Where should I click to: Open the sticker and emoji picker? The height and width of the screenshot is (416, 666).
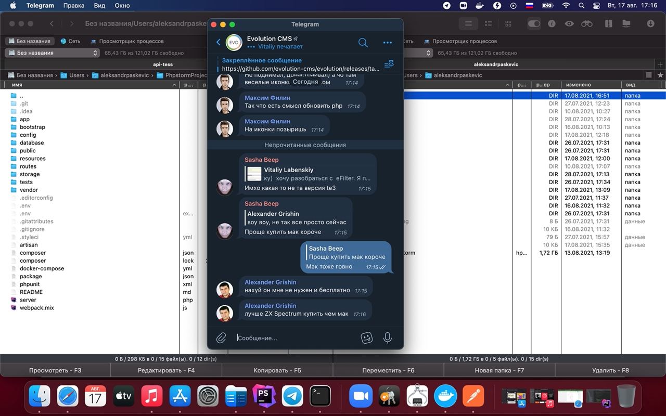367,338
